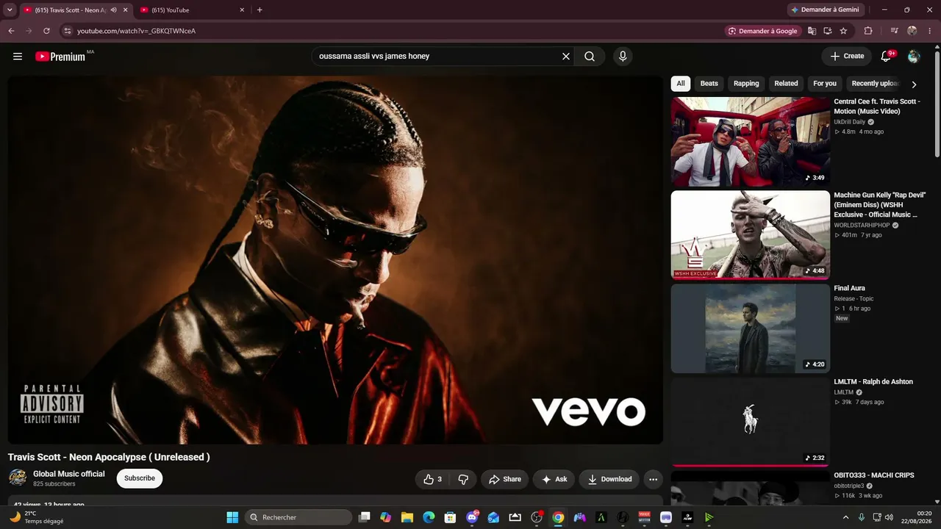Viewport: 941px width, 529px height.
Task: Switch to the (615) YouTube tab
Action: click(193, 10)
